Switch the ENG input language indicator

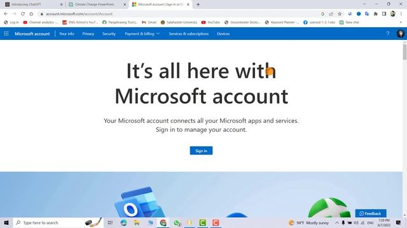coord(370,222)
